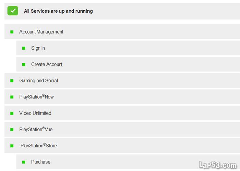This screenshot has height=171, width=240.
Task: Click the Account Management green status indicator
Action: (x=12, y=32)
